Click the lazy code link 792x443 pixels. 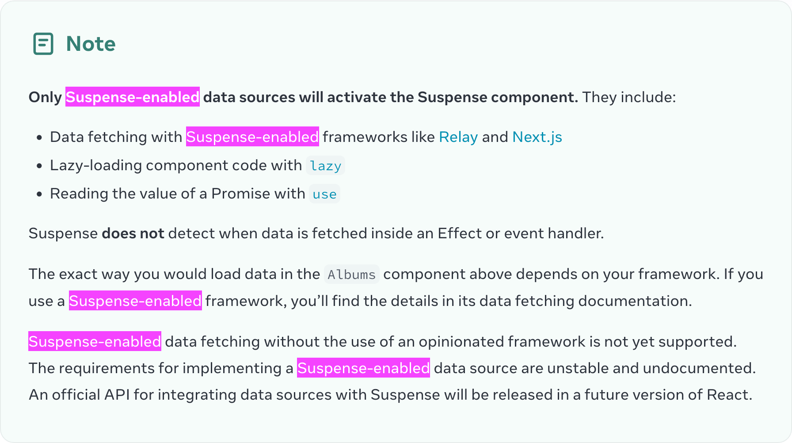click(x=326, y=166)
